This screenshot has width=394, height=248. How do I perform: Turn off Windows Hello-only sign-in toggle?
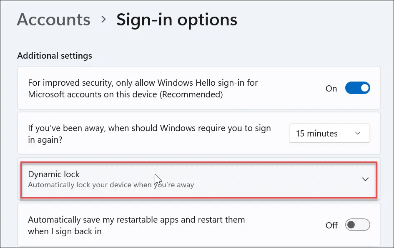[x=357, y=88]
